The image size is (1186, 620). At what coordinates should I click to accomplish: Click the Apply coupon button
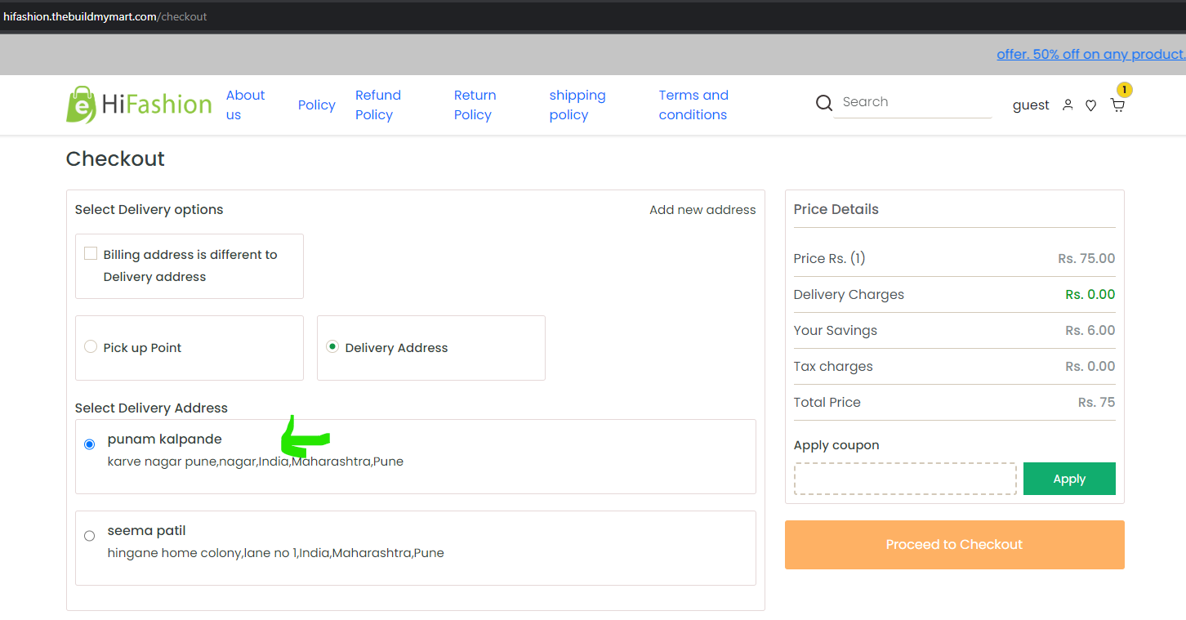(x=1069, y=479)
